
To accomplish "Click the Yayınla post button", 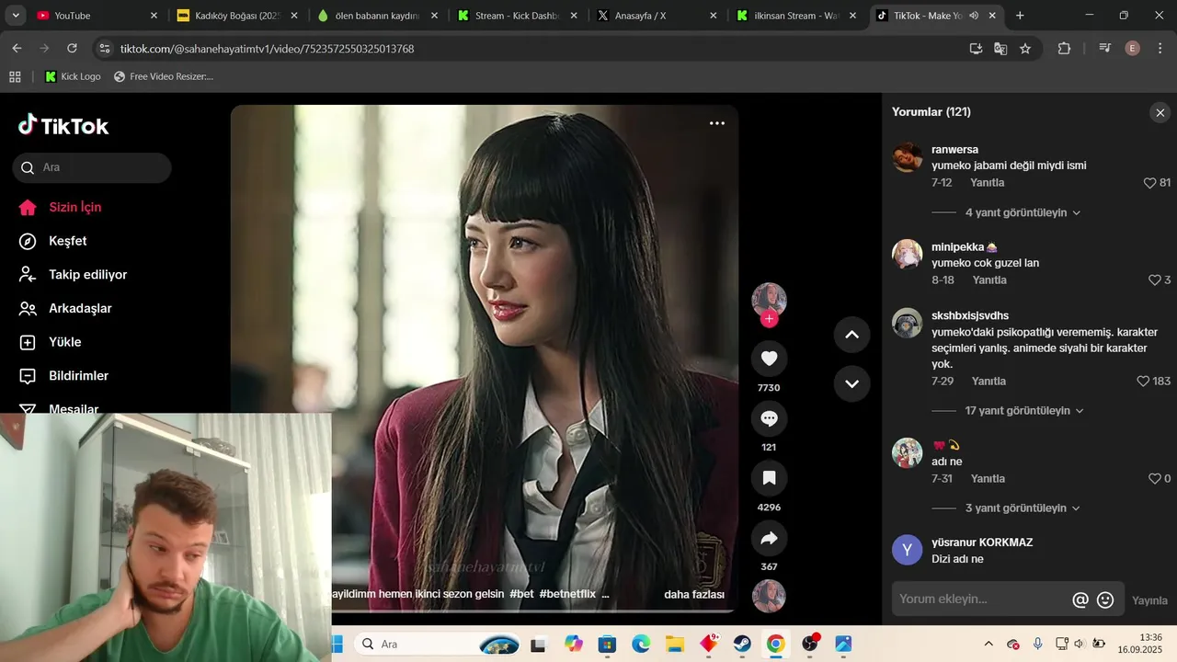I will pyautogui.click(x=1149, y=600).
